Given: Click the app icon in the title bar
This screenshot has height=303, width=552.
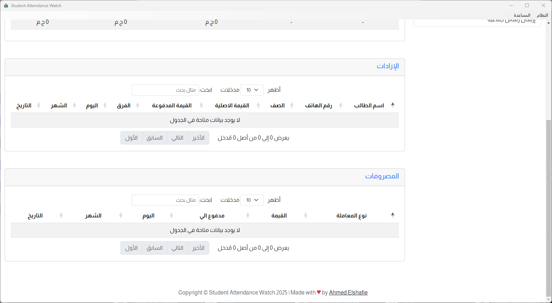Looking at the screenshot, I should pos(6,6).
